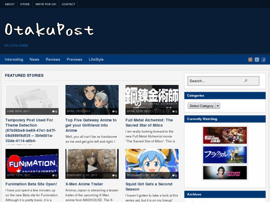Click the X-Men thumbnail February 21st date
Image resolution: width=270 pixels, height=202 pixels.
[x=82, y=175]
